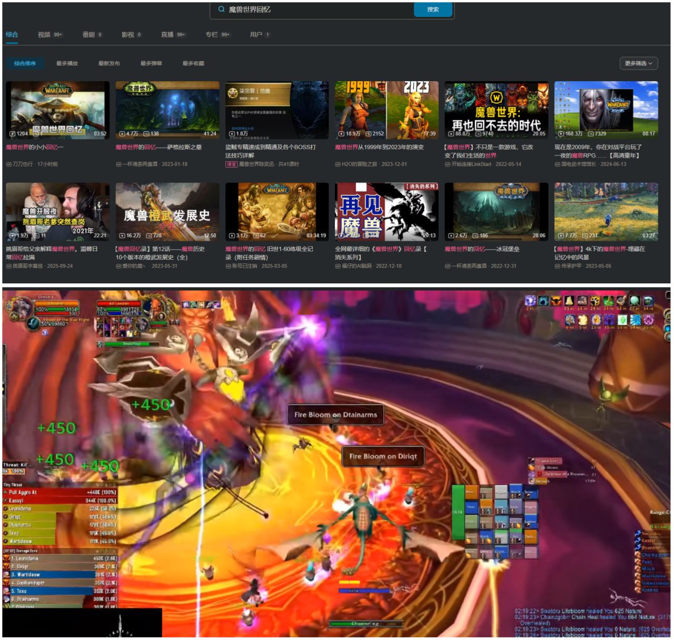Switch to the 综合 results tab

(12, 35)
